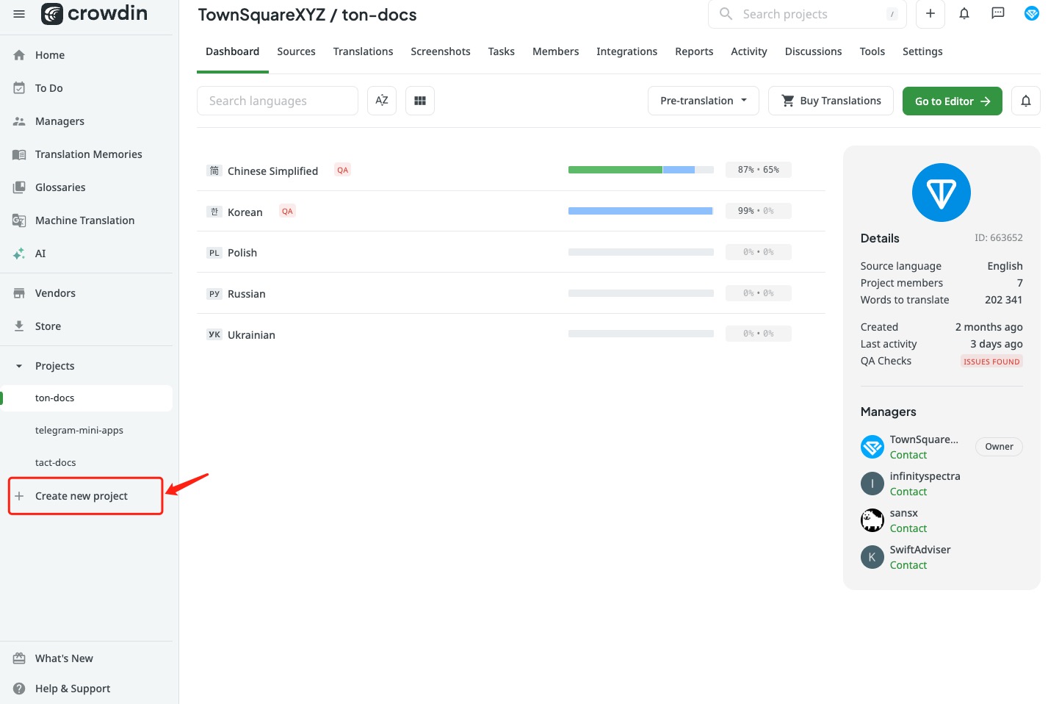The width and height of the screenshot is (1048, 704).
Task: Contact infinityspectra manager
Action: 908,492
